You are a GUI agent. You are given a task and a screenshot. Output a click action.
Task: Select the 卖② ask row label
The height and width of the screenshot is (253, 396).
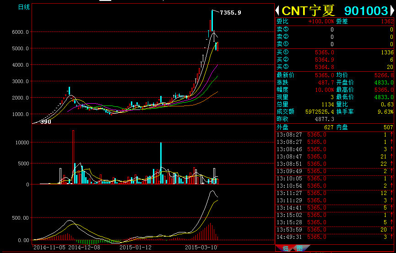[282, 37]
